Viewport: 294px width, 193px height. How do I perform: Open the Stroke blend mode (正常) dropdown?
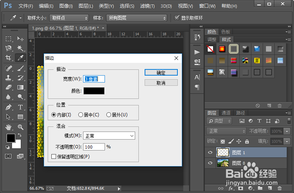pyautogui.click(x=109, y=136)
